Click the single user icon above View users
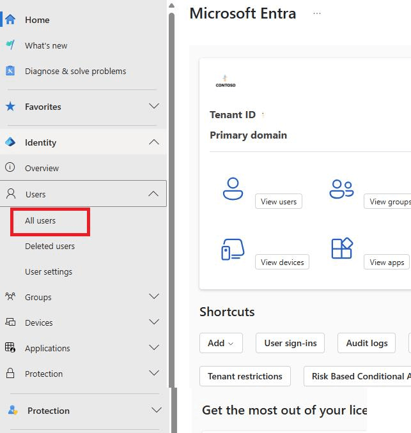411x433 pixels. (x=233, y=188)
